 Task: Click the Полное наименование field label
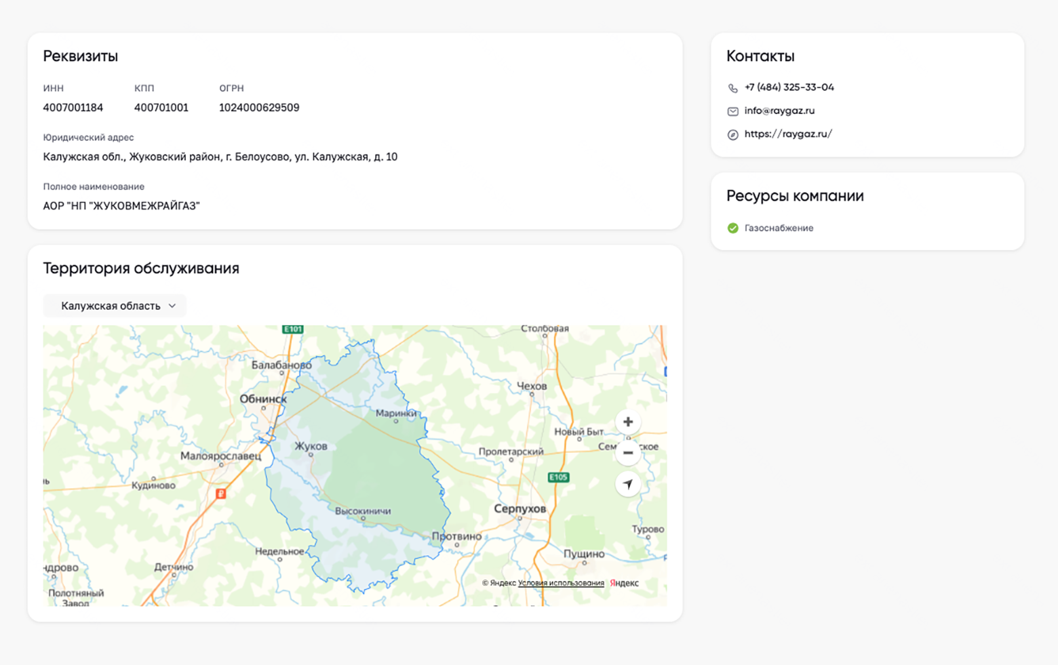click(94, 186)
